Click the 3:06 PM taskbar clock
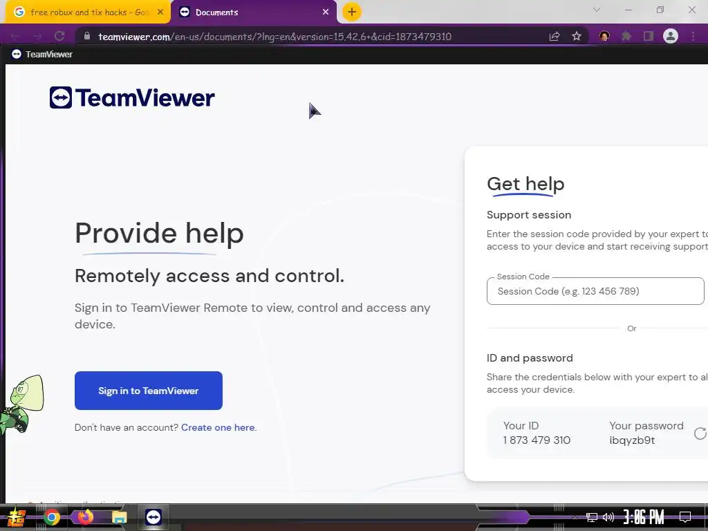 click(x=644, y=517)
